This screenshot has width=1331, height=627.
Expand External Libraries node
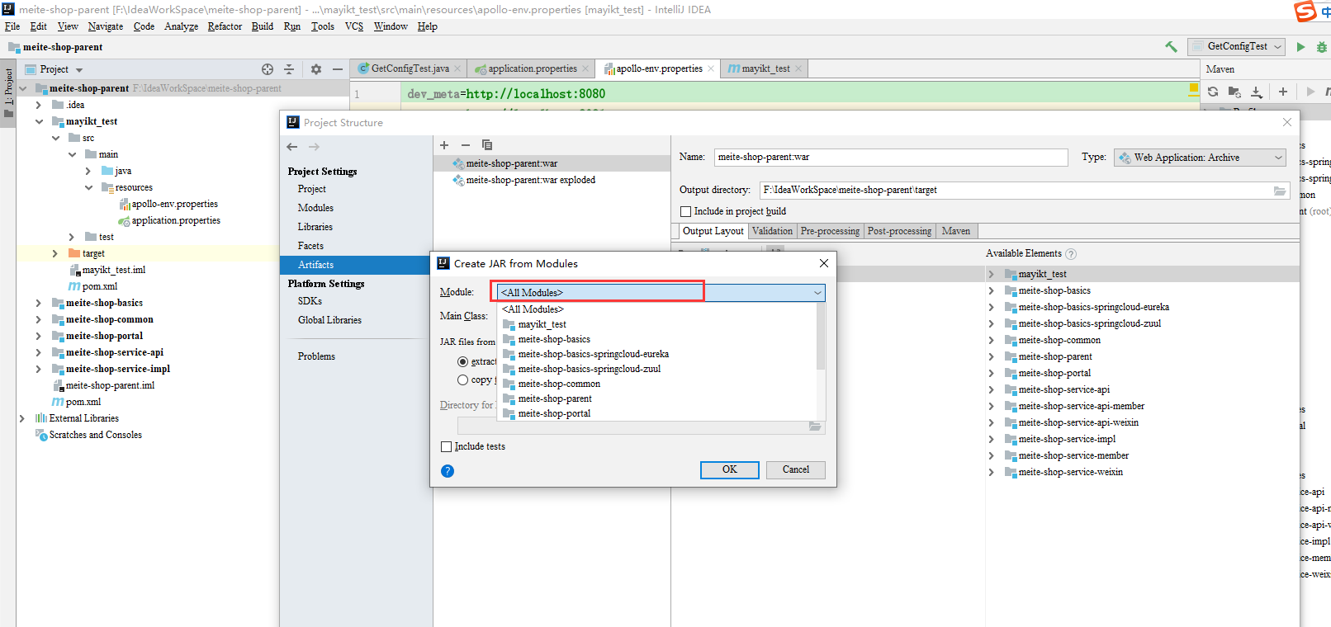click(x=22, y=418)
